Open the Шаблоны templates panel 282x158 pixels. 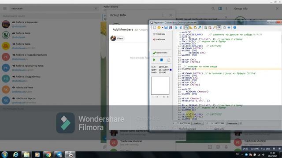(x=159, y=39)
